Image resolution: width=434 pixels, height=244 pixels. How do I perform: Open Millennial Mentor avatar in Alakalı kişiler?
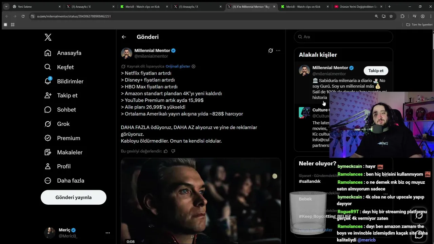(x=304, y=70)
